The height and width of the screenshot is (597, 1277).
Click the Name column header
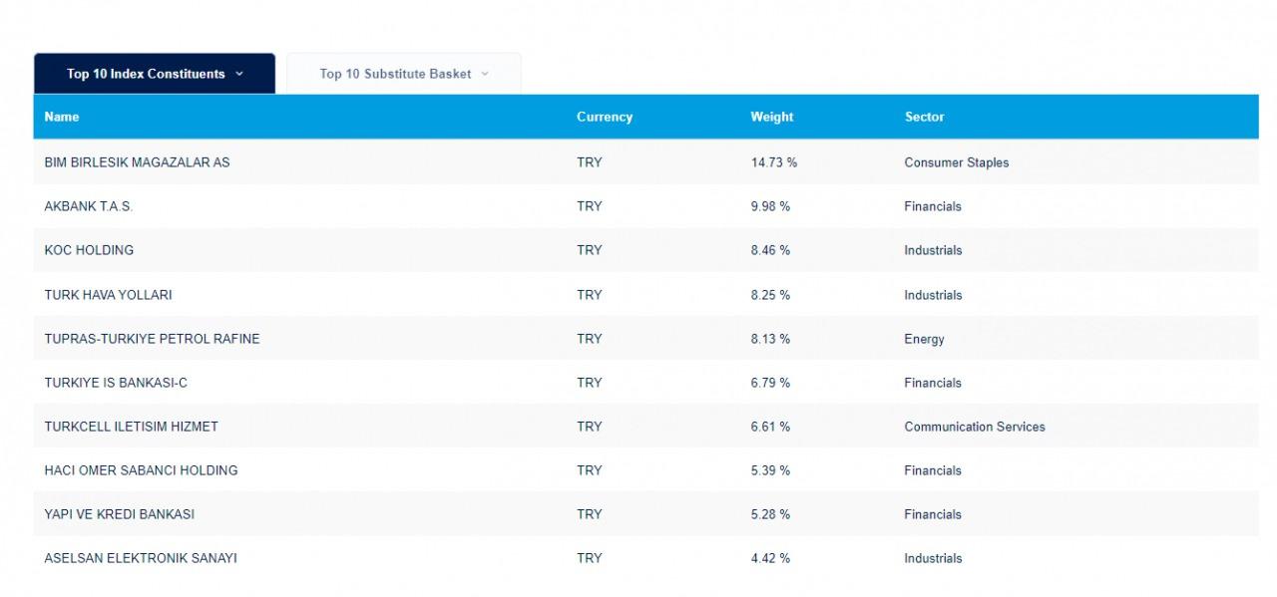click(62, 117)
